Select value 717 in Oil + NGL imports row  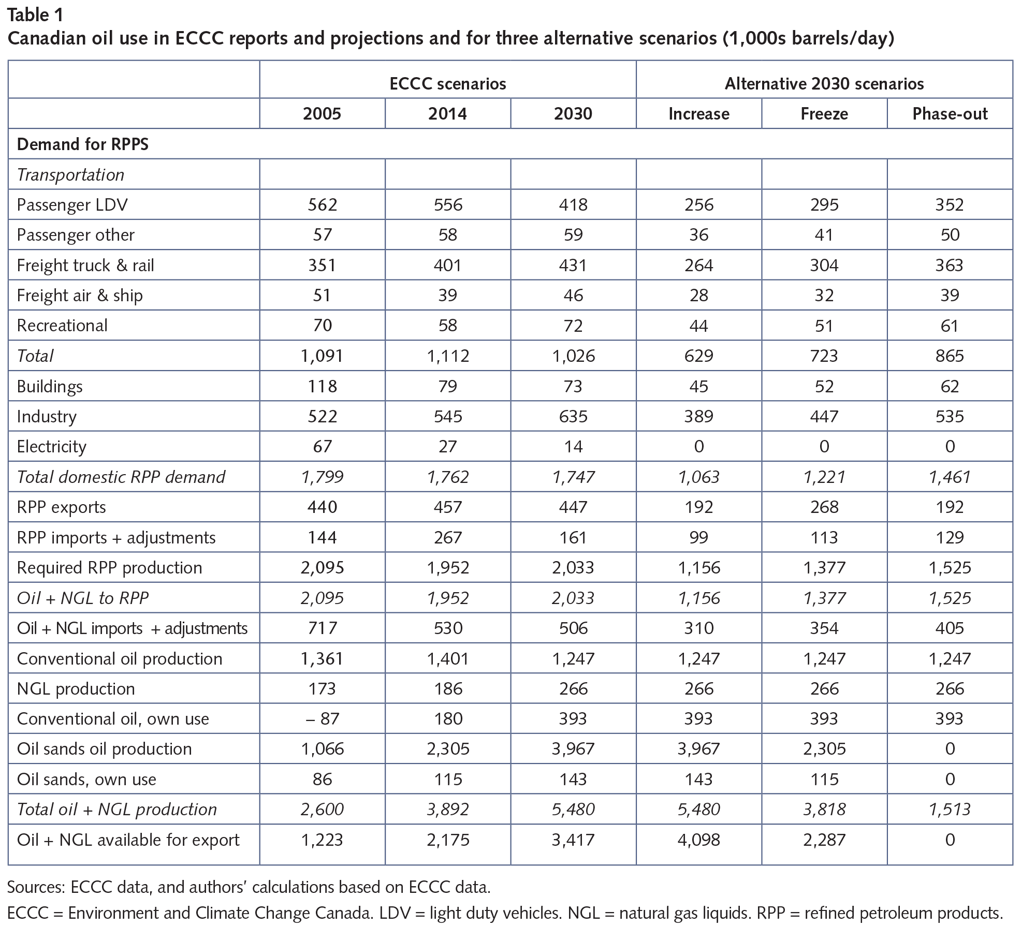point(322,628)
